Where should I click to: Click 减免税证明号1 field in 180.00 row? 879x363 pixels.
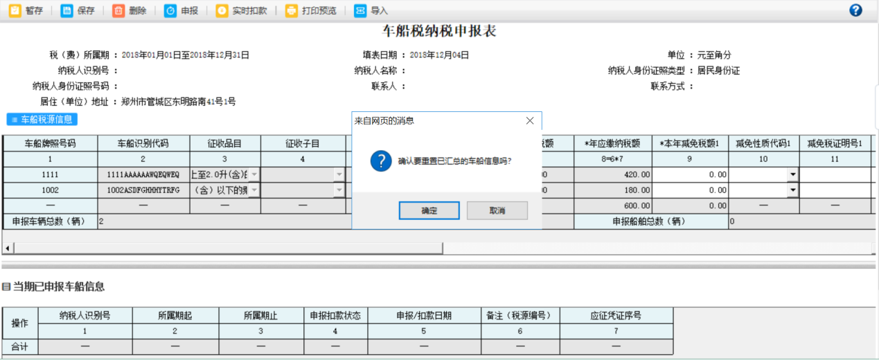(835, 189)
